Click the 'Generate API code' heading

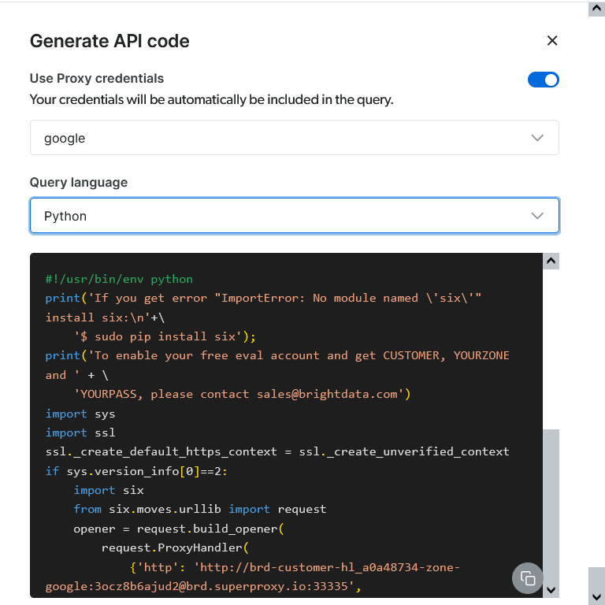pyautogui.click(x=109, y=41)
